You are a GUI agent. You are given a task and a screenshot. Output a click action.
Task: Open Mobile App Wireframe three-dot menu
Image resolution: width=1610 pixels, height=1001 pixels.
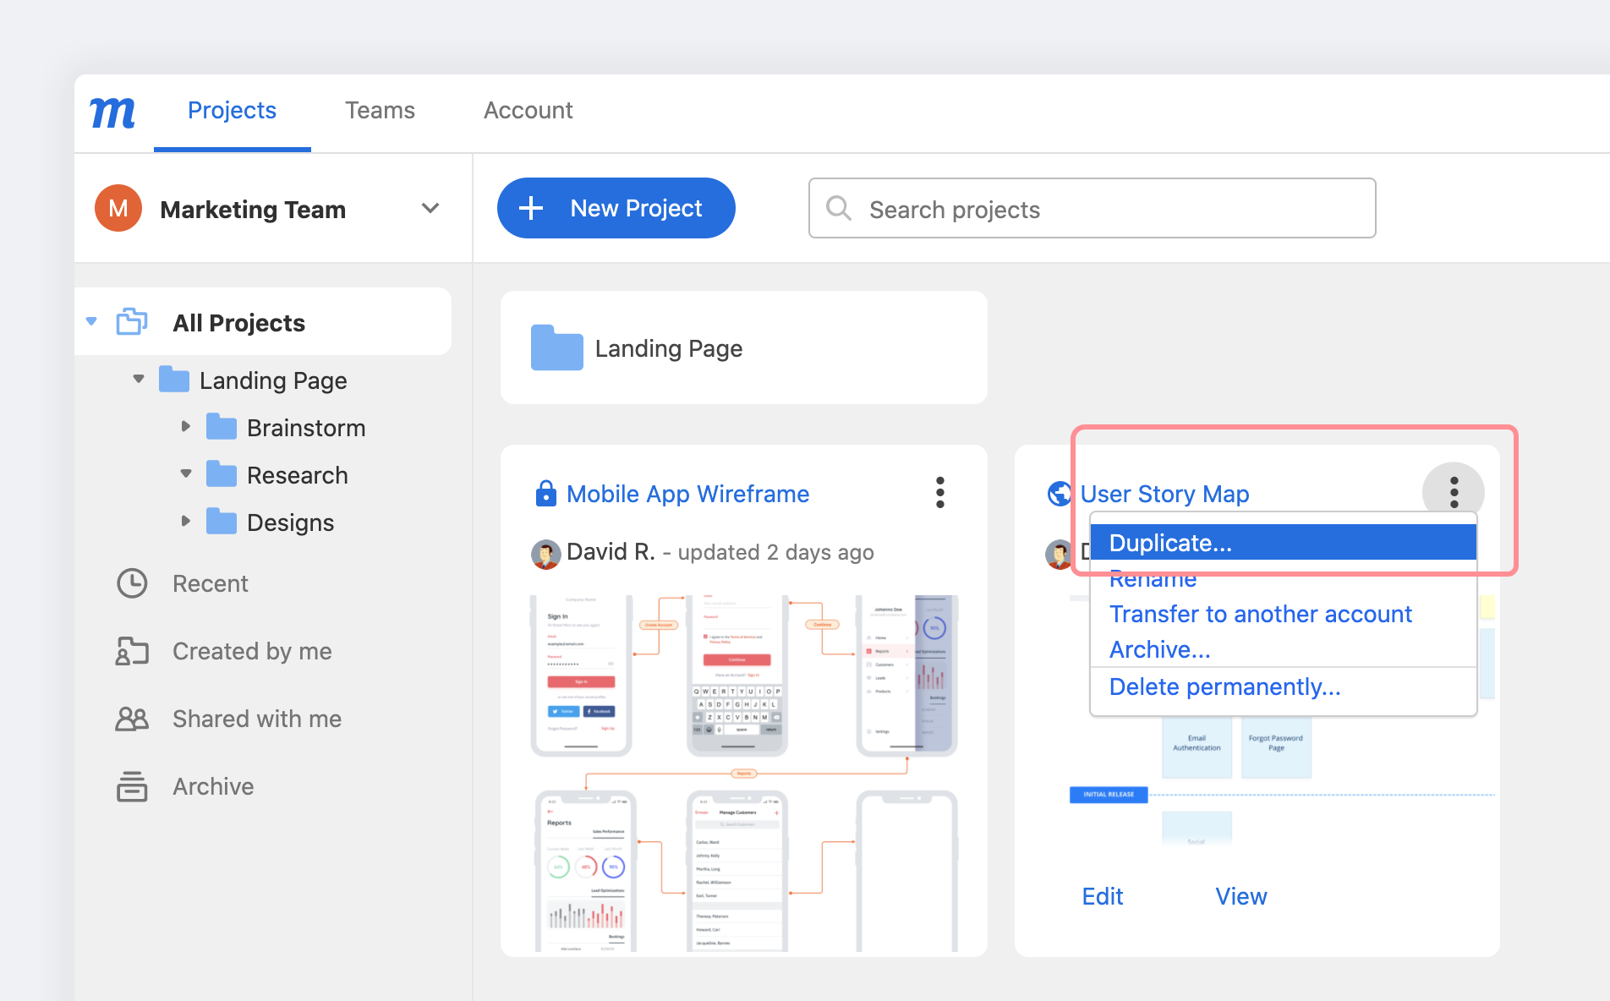tap(939, 492)
